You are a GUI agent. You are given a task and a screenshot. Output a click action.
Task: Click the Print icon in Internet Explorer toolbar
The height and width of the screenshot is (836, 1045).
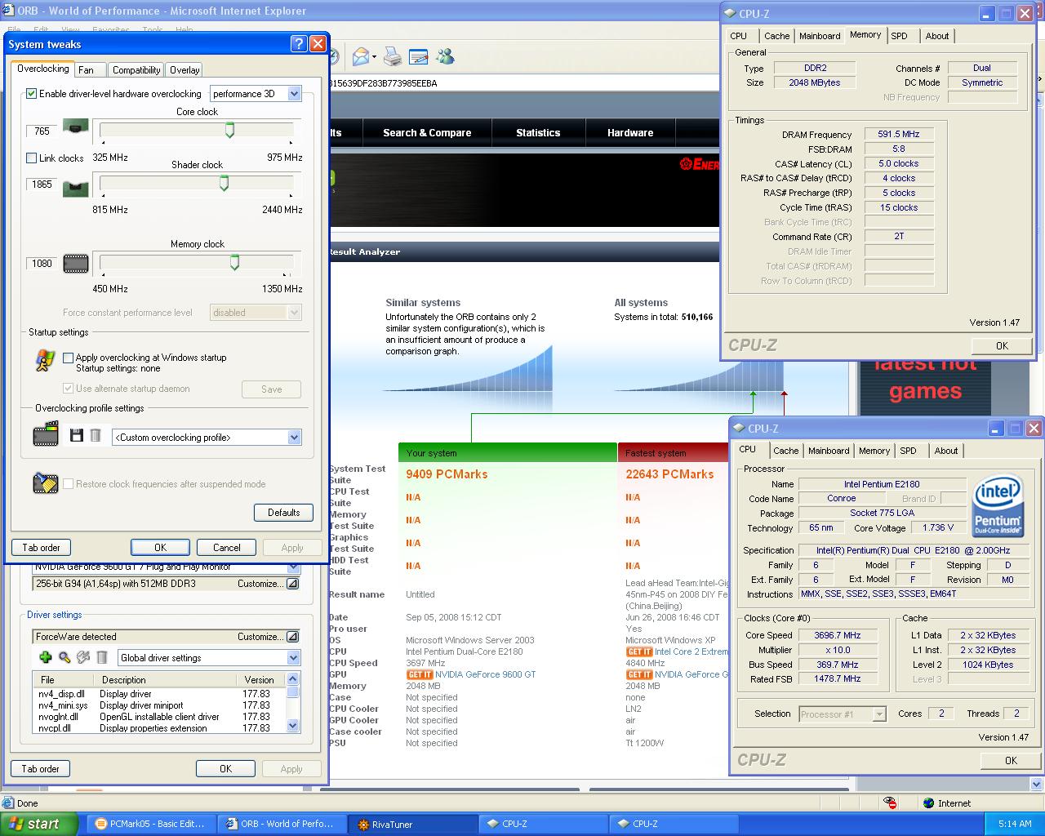tap(393, 57)
